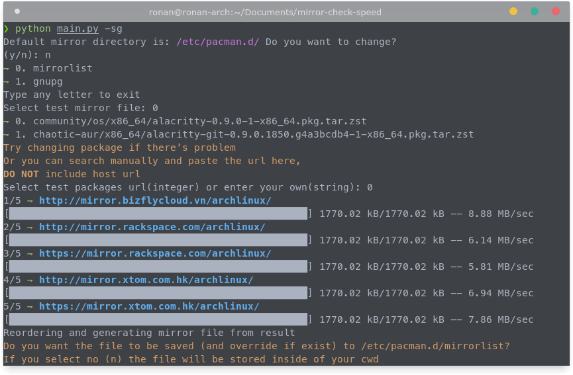The image size is (573, 375).
Task: Click 'Try changing package if there's problem' line
Action: (x=119, y=147)
